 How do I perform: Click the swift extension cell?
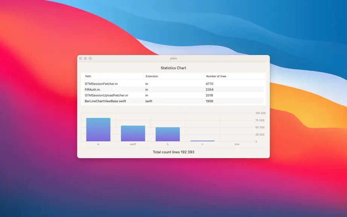click(149, 101)
